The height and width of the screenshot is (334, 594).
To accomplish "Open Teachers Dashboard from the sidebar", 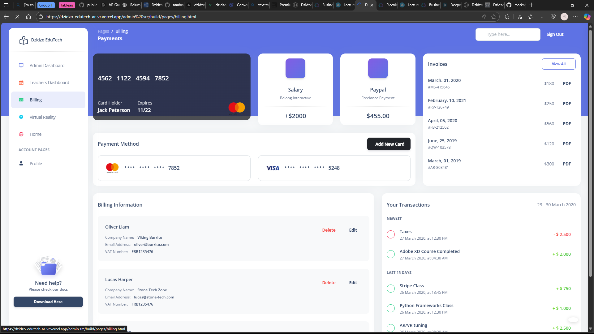I will pyautogui.click(x=49, y=83).
